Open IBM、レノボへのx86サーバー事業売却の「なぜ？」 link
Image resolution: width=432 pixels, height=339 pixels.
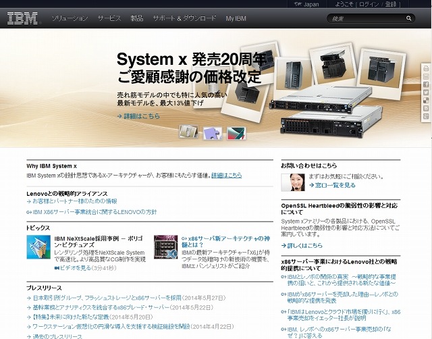pos(339,332)
